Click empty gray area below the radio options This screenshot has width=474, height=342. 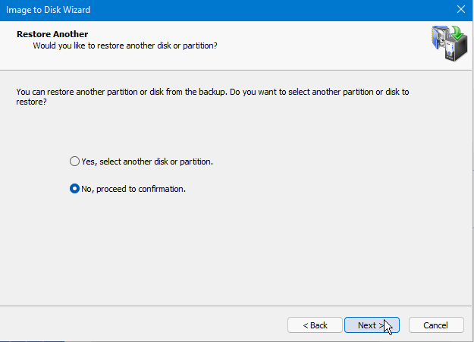point(235,250)
